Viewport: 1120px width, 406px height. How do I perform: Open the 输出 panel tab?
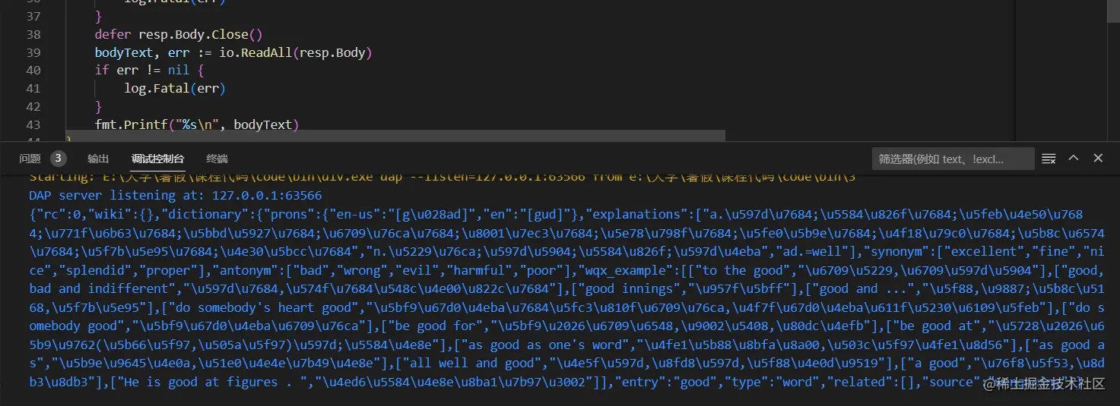(98, 159)
